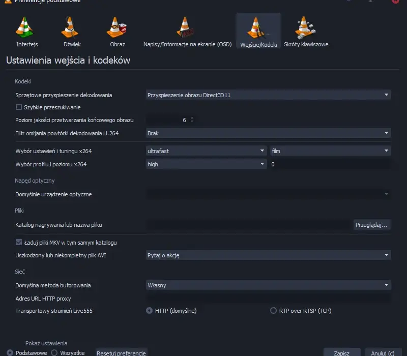Image resolution: width=407 pixels, height=356 pixels.
Task: Open Skróty klawiszowe hotkeys icon
Action: [x=305, y=27]
